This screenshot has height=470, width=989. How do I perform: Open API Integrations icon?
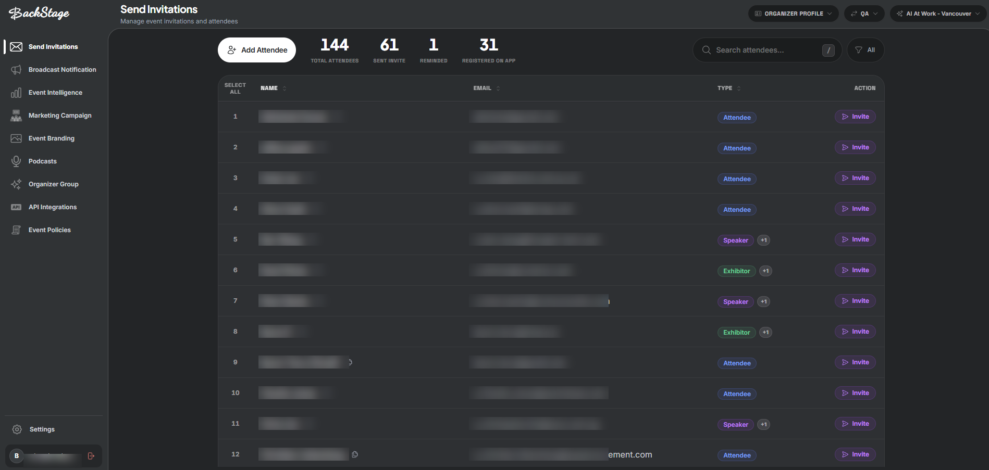[16, 207]
